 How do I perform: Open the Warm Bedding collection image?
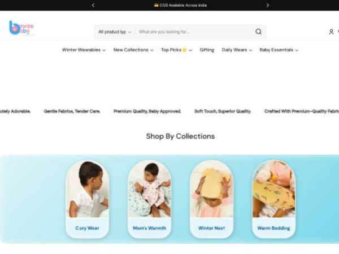pos(273,189)
